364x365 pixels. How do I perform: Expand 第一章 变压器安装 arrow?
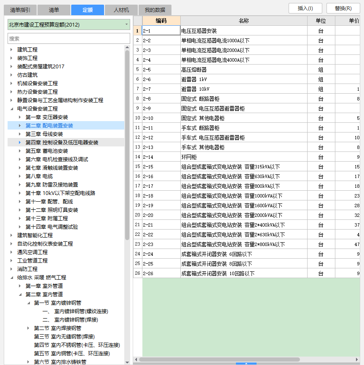[x=20, y=117]
